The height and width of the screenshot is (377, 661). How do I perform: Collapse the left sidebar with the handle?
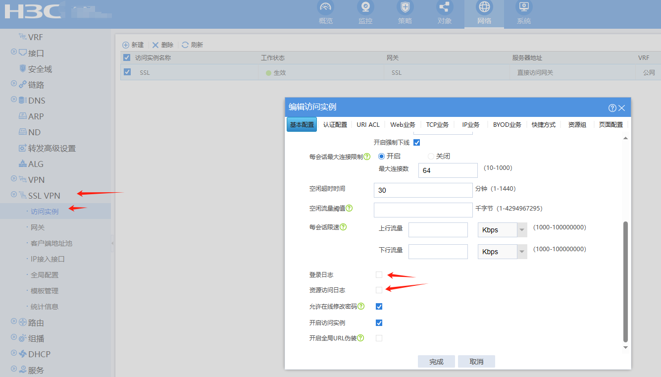(x=113, y=243)
